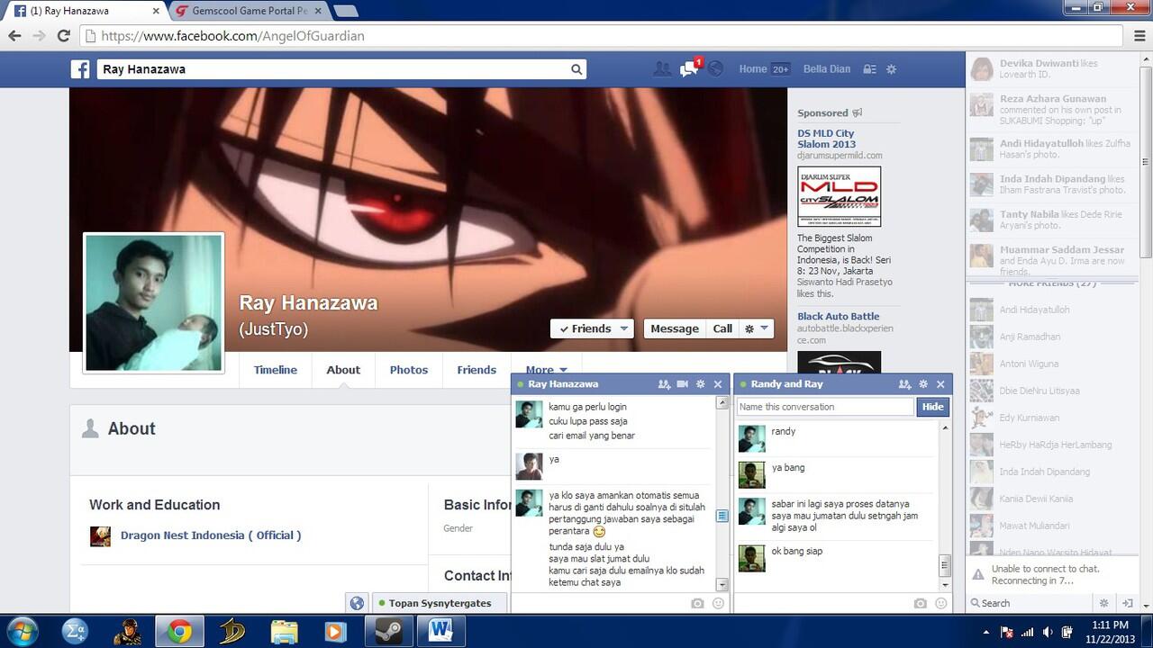The height and width of the screenshot is (648, 1153).
Task: Start a video call in Ray Hanazawa chat
Action: click(x=683, y=384)
